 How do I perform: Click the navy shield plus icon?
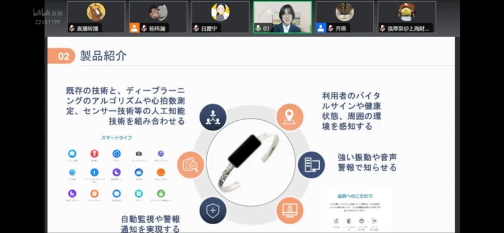pyautogui.click(x=213, y=210)
